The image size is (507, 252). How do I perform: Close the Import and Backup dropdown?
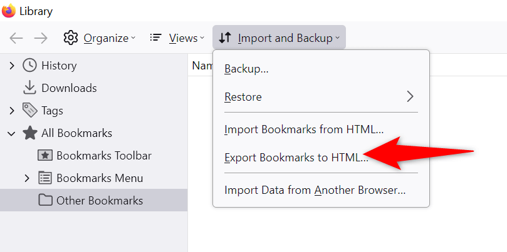(x=279, y=38)
